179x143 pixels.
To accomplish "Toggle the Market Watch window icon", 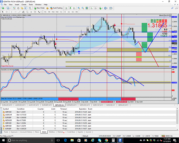I will tap(14, 8).
